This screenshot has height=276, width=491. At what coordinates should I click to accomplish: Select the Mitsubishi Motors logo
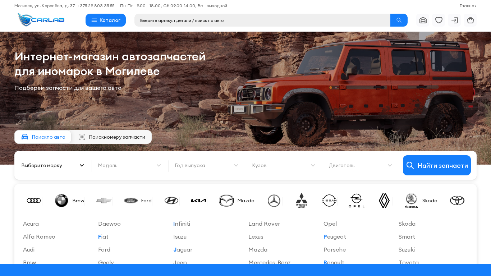(302, 201)
